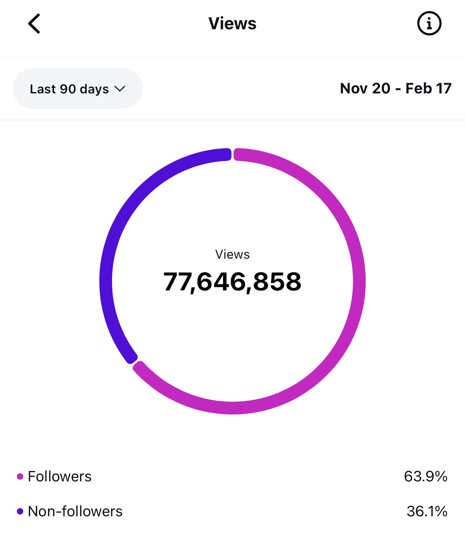Click the purple Non-followers legend dot
465x548 pixels.
tap(20, 511)
